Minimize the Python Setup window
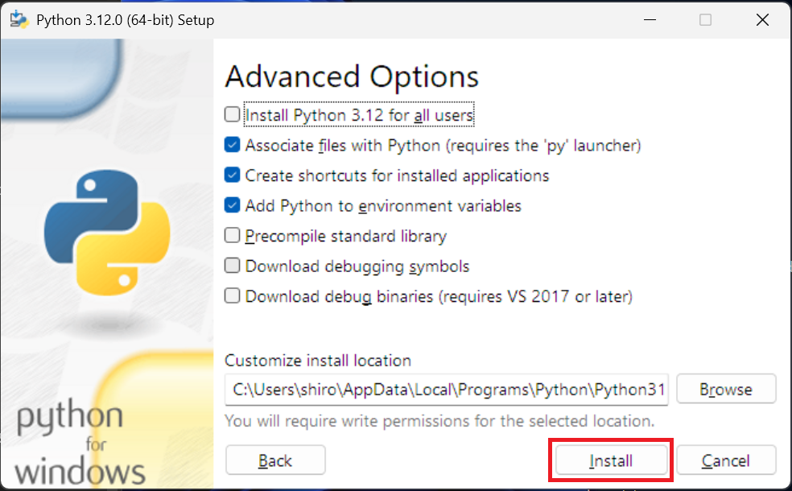792x491 pixels. click(650, 19)
